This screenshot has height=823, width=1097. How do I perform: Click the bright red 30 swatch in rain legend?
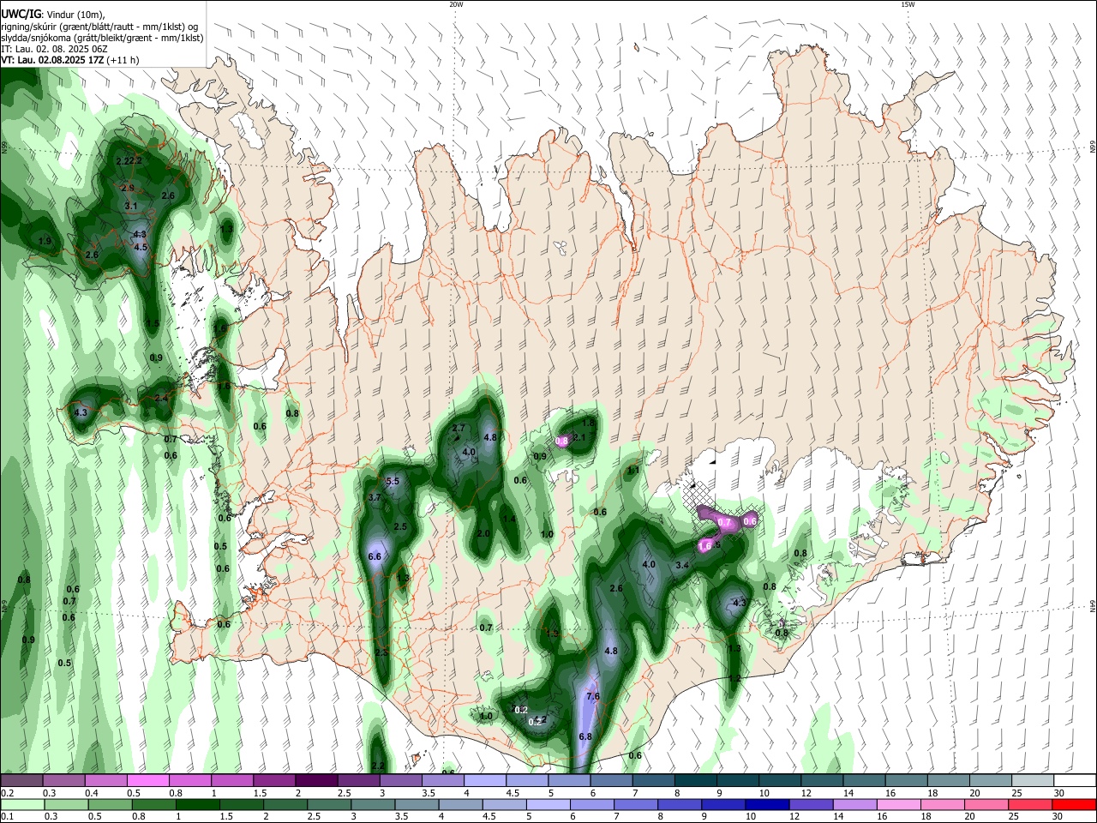tap(1074, 804)
